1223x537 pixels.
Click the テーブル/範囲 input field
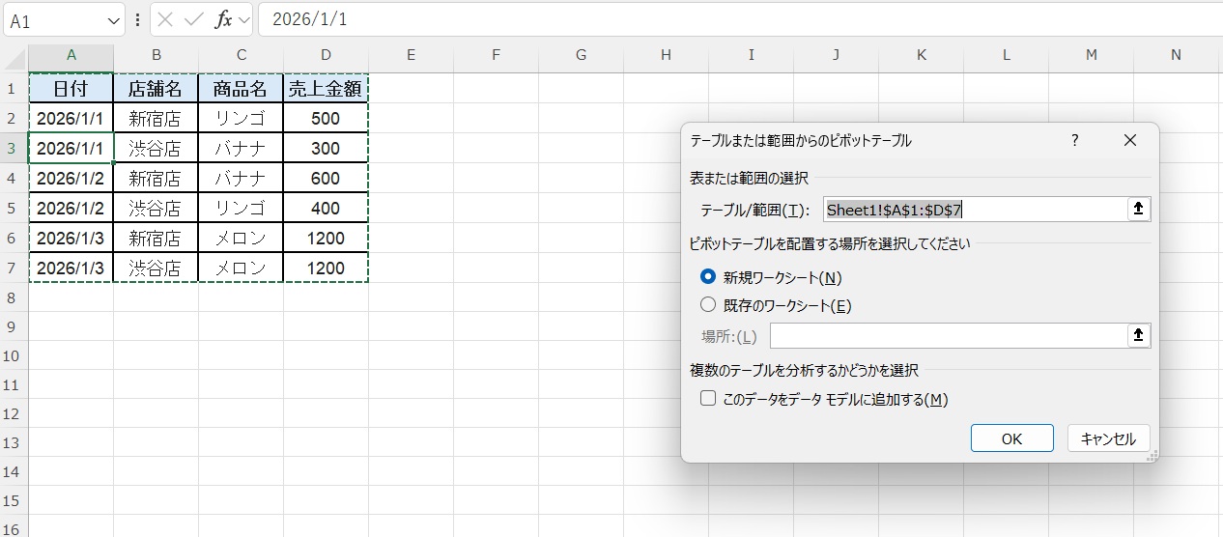point(975,209)
